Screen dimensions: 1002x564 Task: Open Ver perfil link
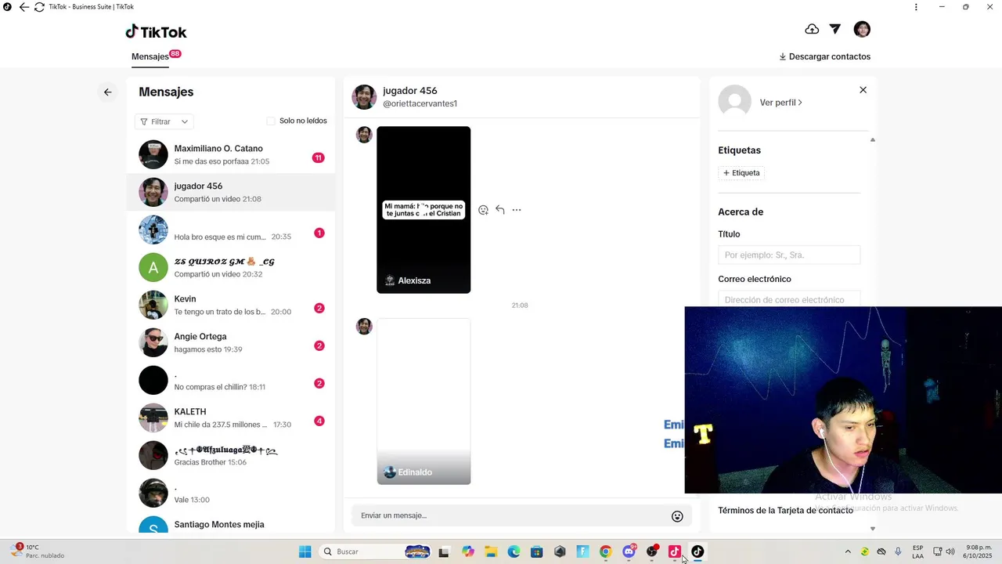click(780, 103)
